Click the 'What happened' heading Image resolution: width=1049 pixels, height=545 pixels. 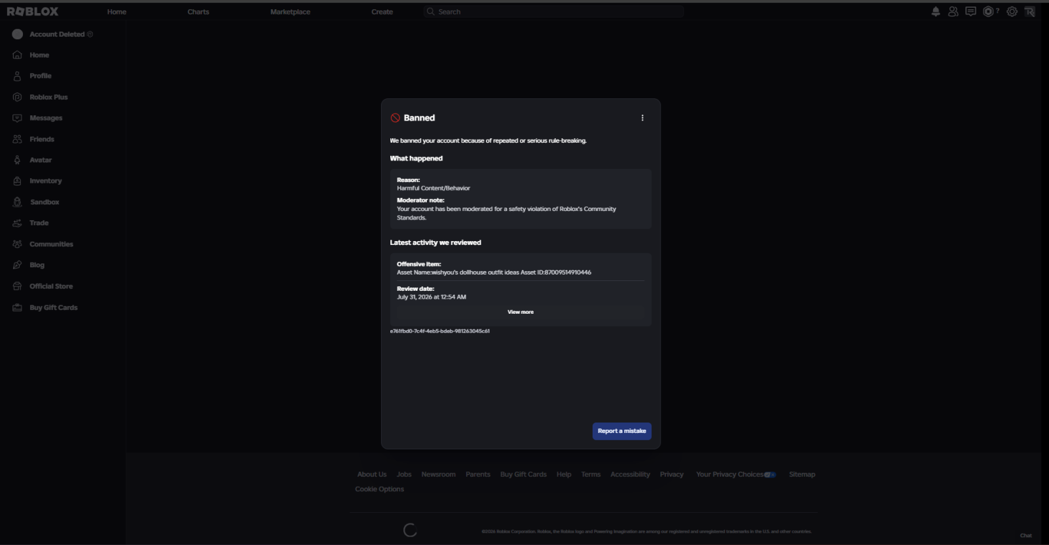(416, 159)
